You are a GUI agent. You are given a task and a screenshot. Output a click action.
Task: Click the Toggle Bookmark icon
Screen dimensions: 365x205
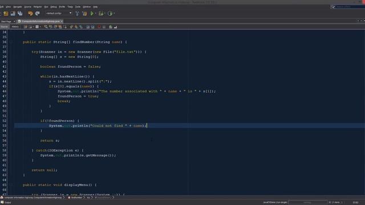(x=81, y=27)
